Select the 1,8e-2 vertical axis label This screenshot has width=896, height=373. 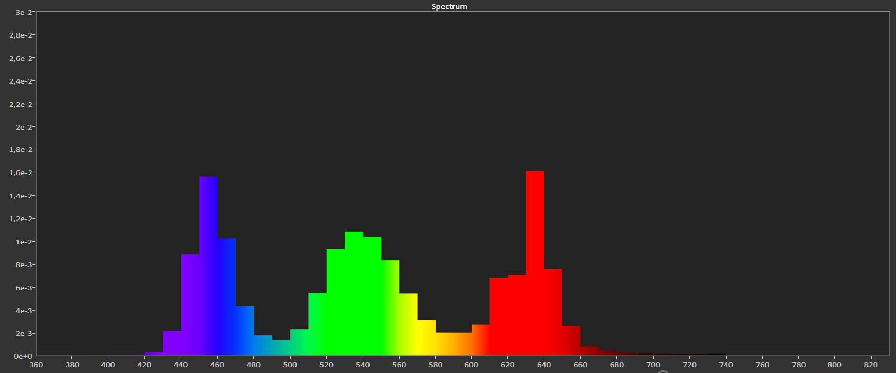(x=20, y=150)
